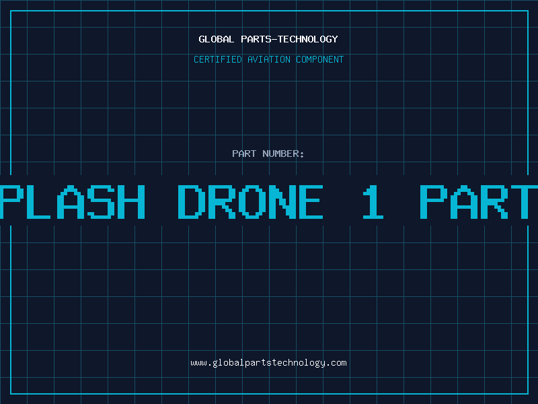The image size is (538, 404).
Task: Click the word CERTIFIED in the subtitle
Action: point(217,59)
